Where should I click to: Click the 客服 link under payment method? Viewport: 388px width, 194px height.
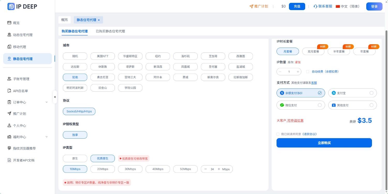pos(314,83)
